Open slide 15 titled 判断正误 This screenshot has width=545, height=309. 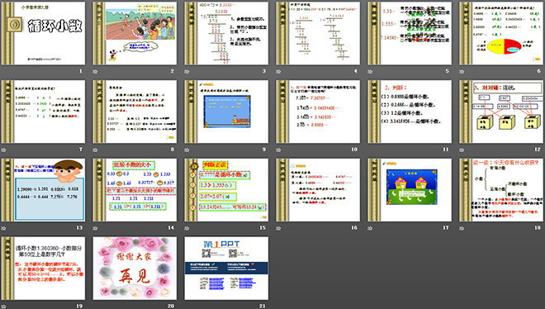click(226, 190)
